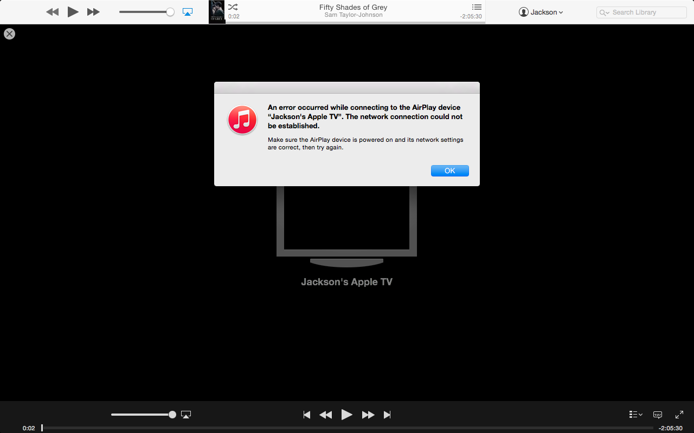Open the search magnifier options dropdown
Image resolution: width=694 pixels, height=433 pixels.
(605, 12)
